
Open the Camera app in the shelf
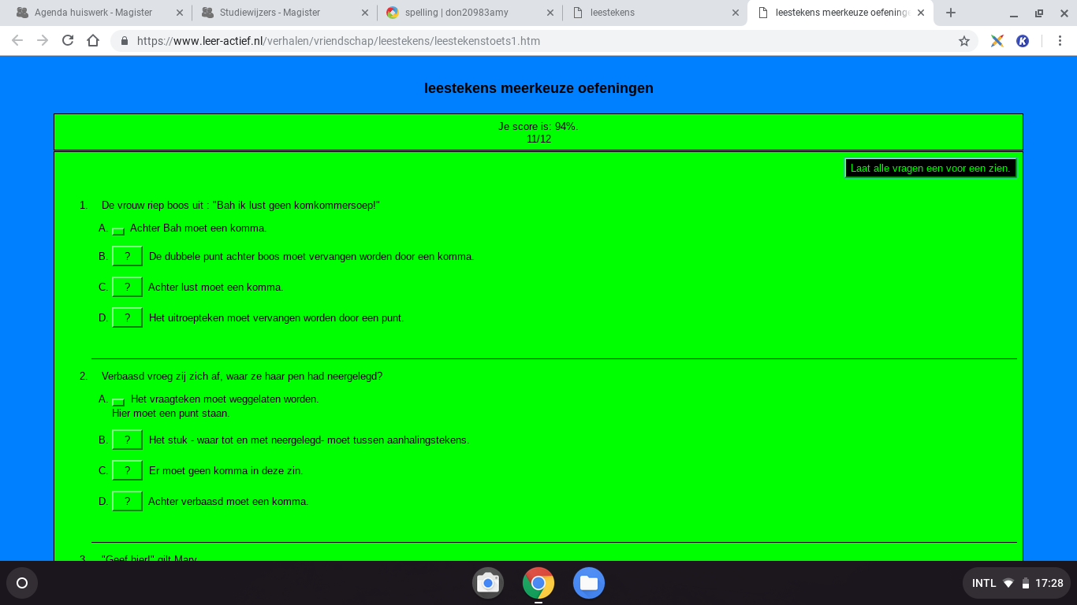pos(488,583)
